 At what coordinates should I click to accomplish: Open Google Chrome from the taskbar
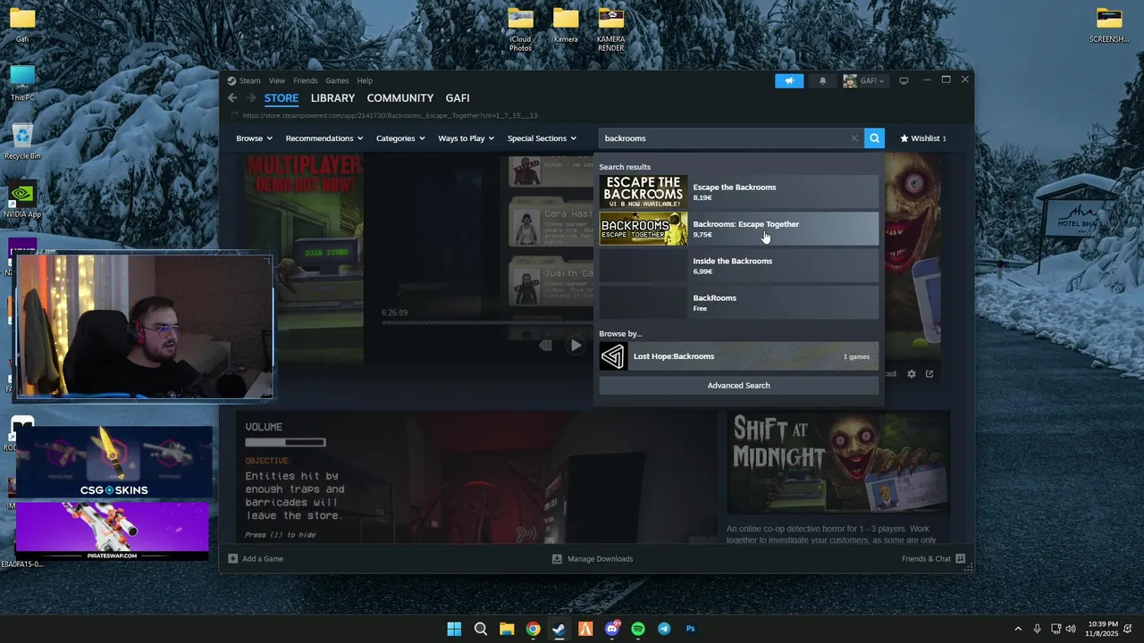533,629
